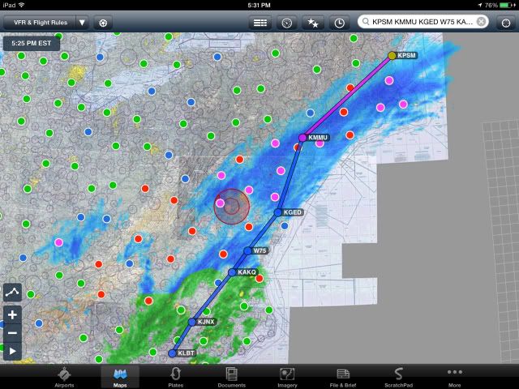Go to File & Brief tab
This screenshot has height=389, width=519.
click(342, 377)
